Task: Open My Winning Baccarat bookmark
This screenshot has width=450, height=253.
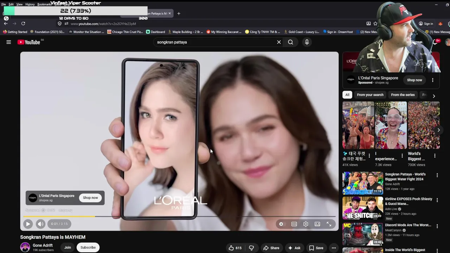Action: [x=224, y=32]
